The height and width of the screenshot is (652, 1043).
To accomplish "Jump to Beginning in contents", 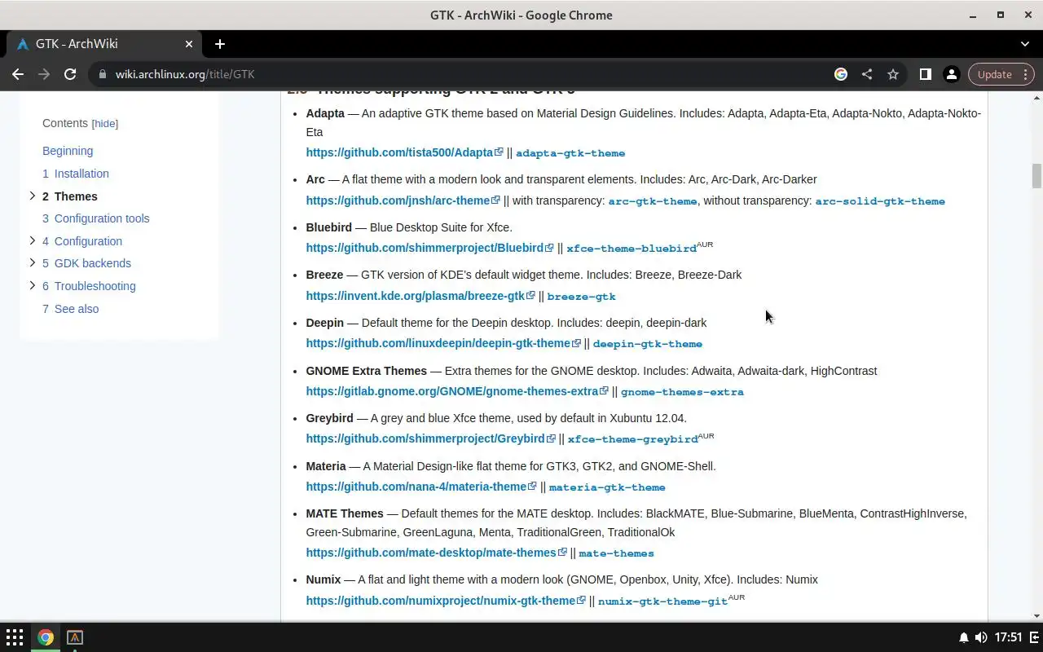I will (x=68, y=151).
